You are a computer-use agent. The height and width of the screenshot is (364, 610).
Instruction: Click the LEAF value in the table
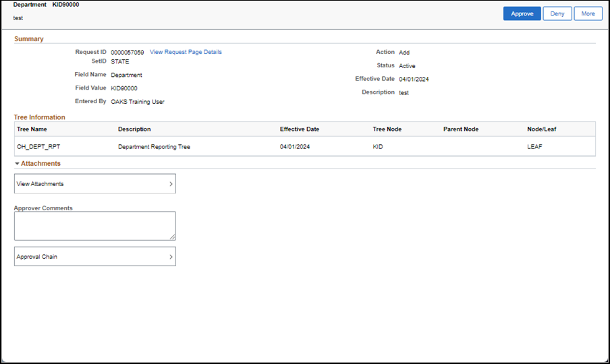[534, 146]
